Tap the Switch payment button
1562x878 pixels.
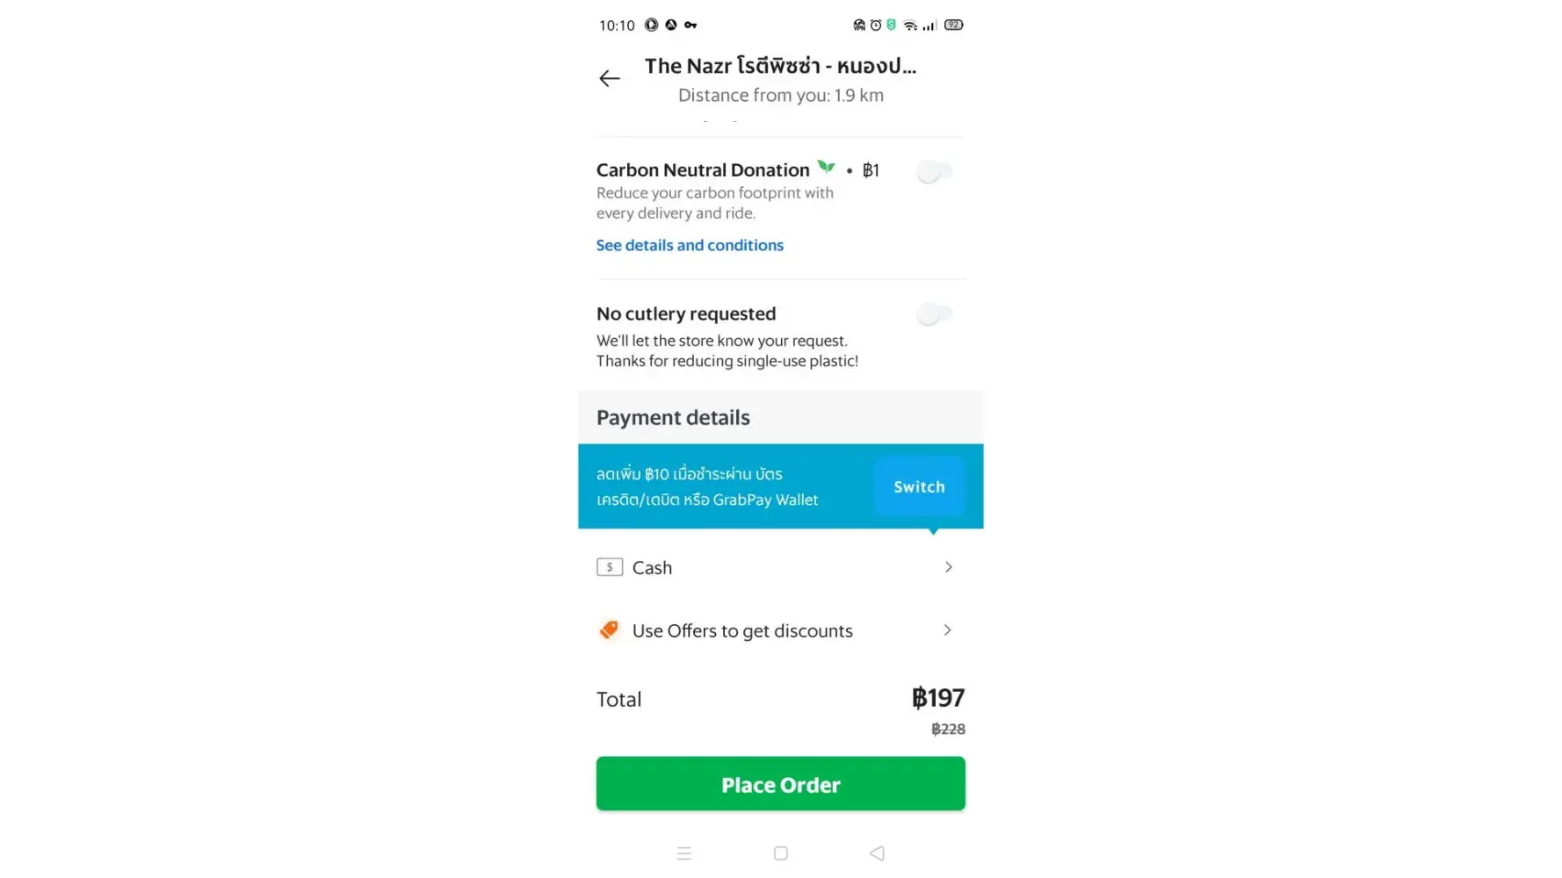coord(919,486)
